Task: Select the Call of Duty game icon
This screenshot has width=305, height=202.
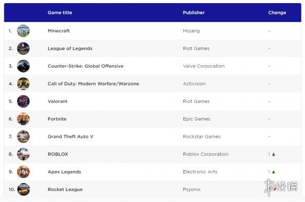Action: 23,84
